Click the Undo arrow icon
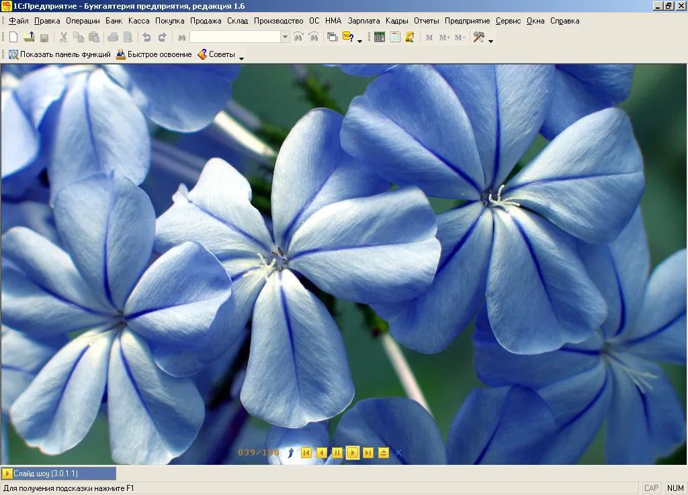This screenshot has width=688, height=495. (x=146, y=38)
